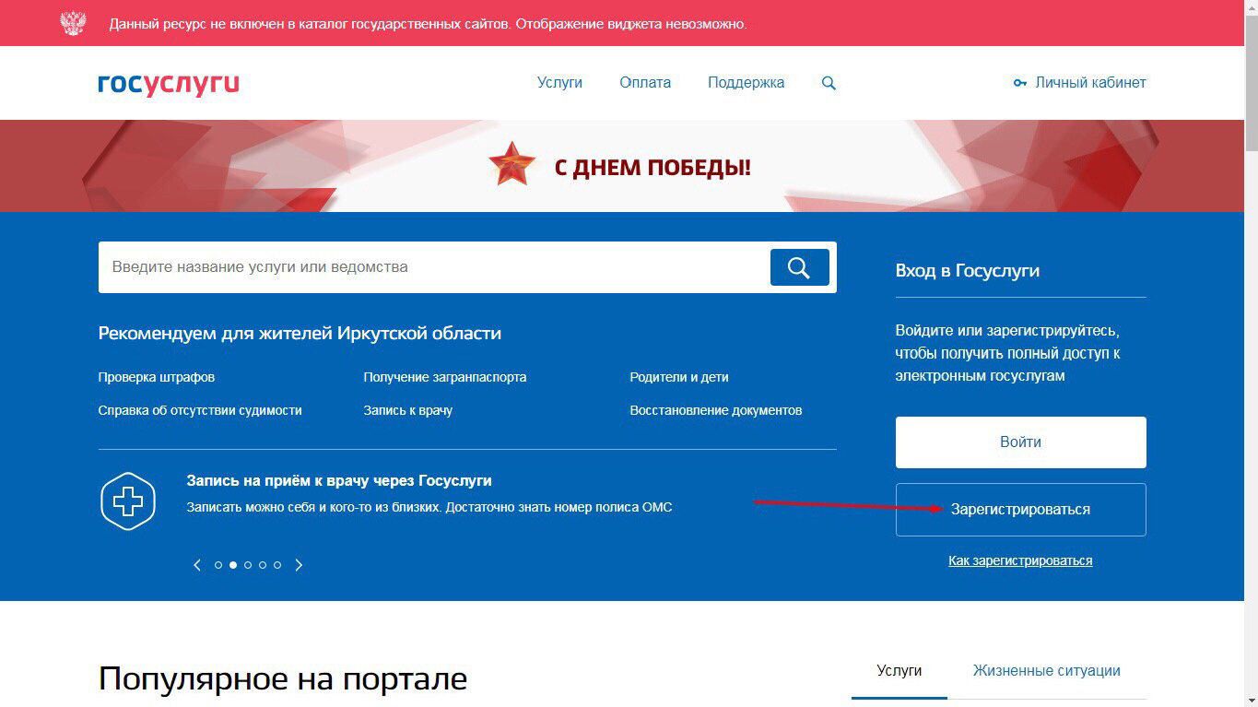
Task: Select the Услуги tab
Action: click(899, 670)
